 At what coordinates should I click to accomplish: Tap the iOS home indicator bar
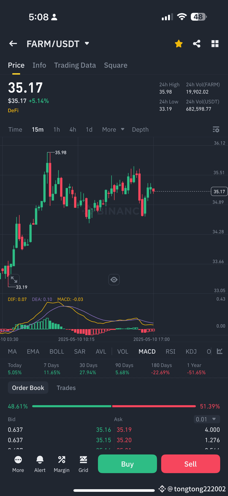point(114,490)
